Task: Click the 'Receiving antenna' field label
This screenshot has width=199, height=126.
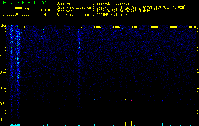Action: click(x=73, y=15)
